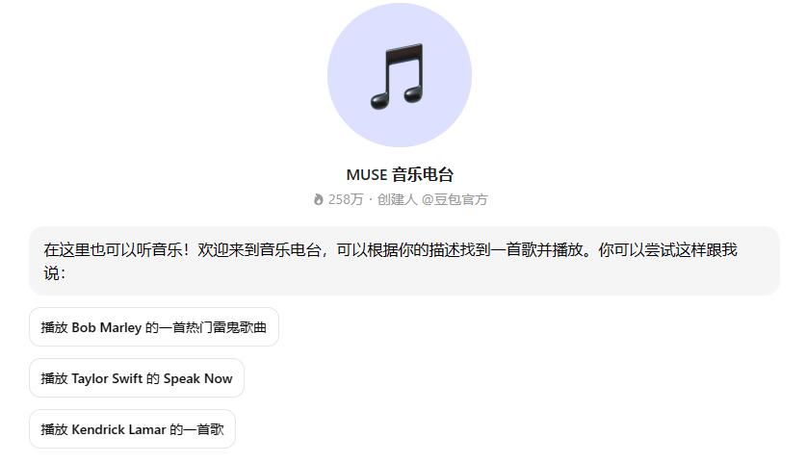
Task: Choose the Taylor Swift Speak Now suggestion
Action: 136,378
